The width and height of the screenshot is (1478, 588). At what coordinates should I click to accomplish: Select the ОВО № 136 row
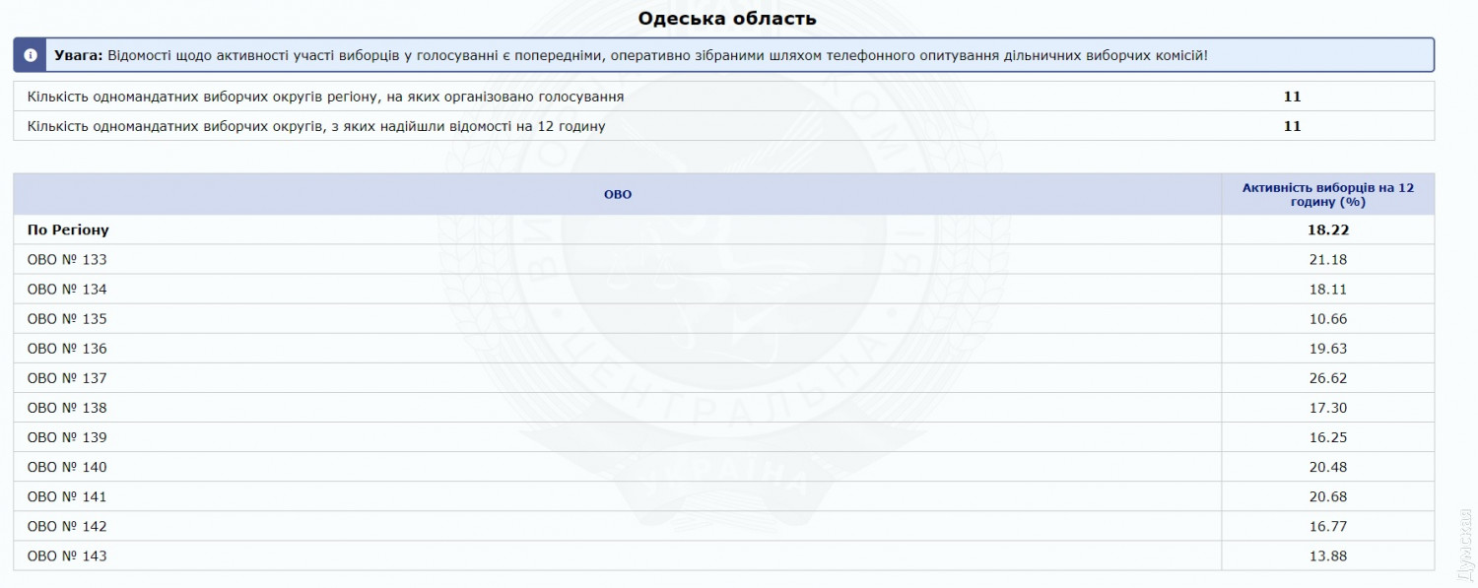tap(67, 349)
